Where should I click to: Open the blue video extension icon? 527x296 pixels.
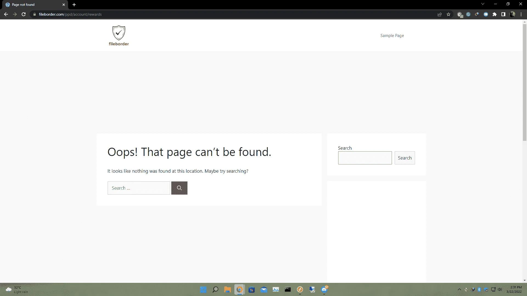click(x=486, y=14)
